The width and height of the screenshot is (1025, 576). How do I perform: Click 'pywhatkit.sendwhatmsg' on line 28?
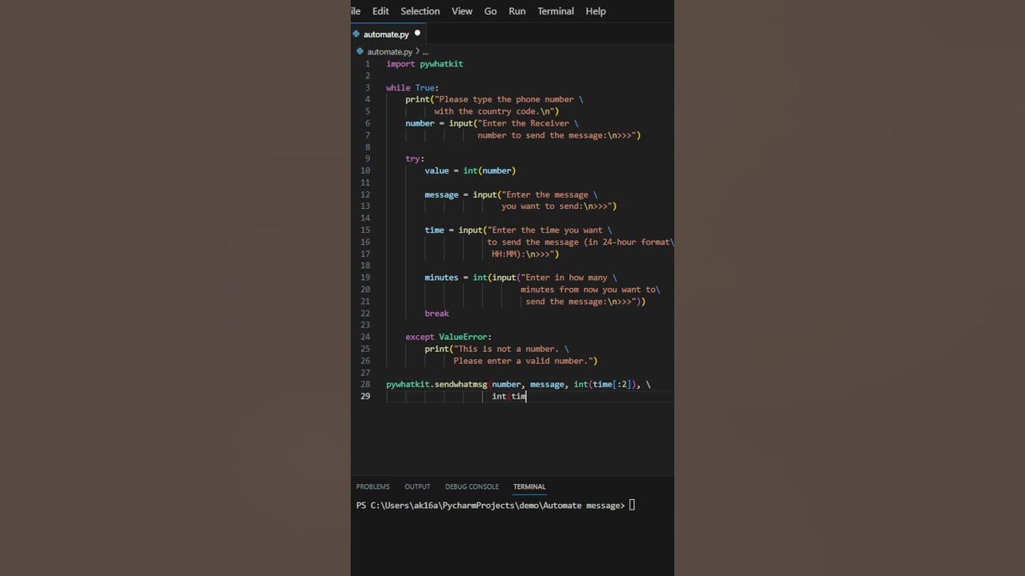(436, 385)
